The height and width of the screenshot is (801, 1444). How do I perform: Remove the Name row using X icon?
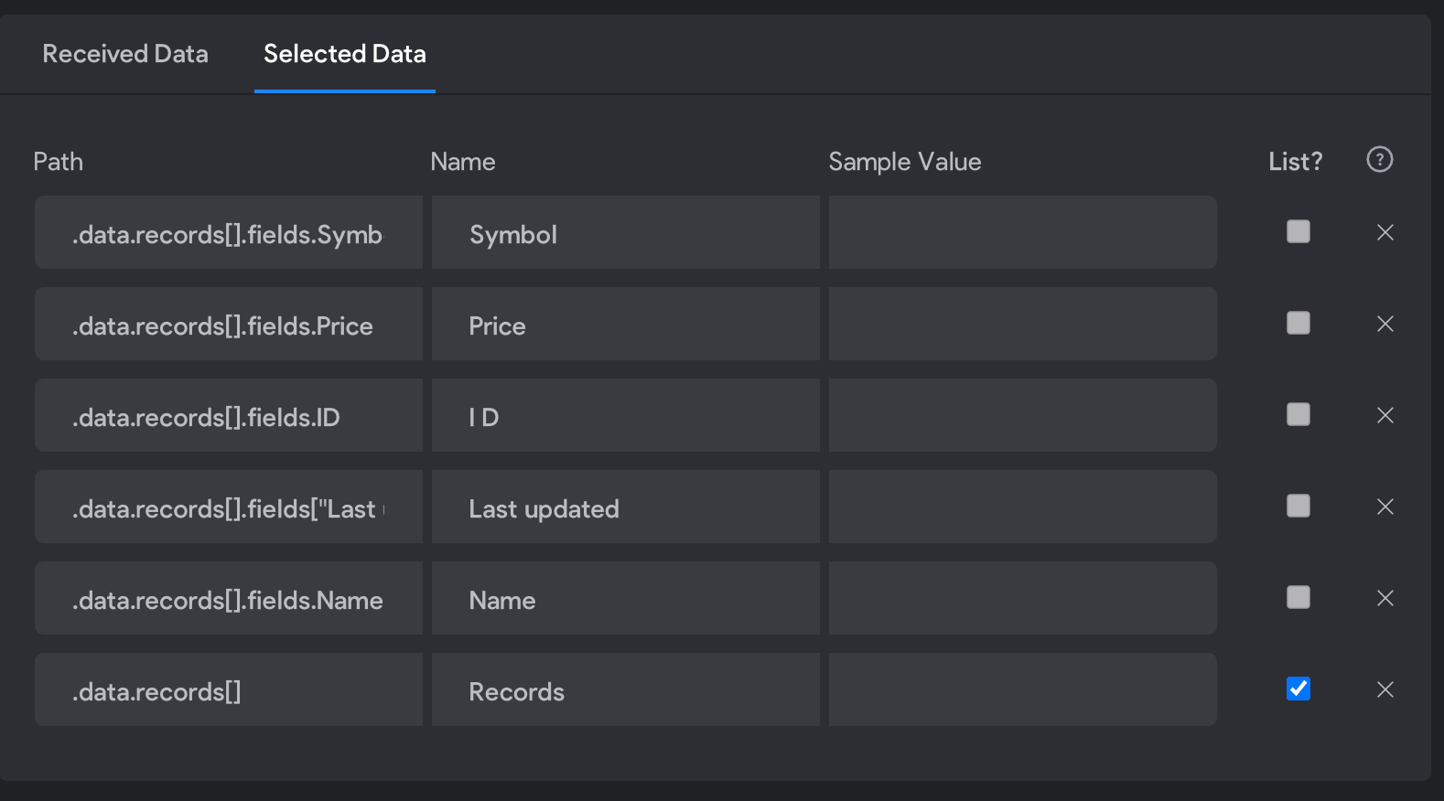pyautogui.click(x=1385, y=598)
